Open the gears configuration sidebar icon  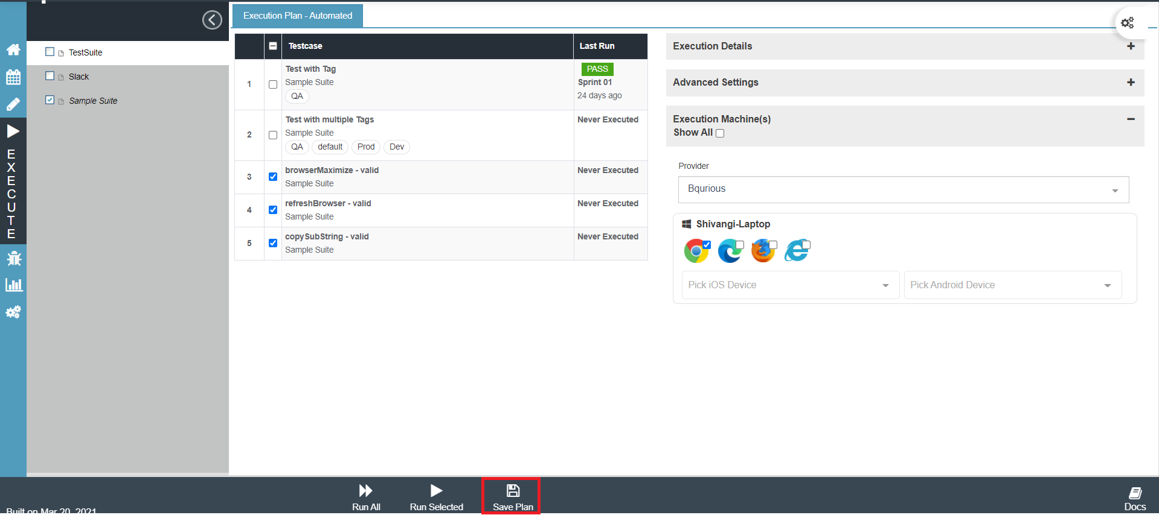[13, 312]
